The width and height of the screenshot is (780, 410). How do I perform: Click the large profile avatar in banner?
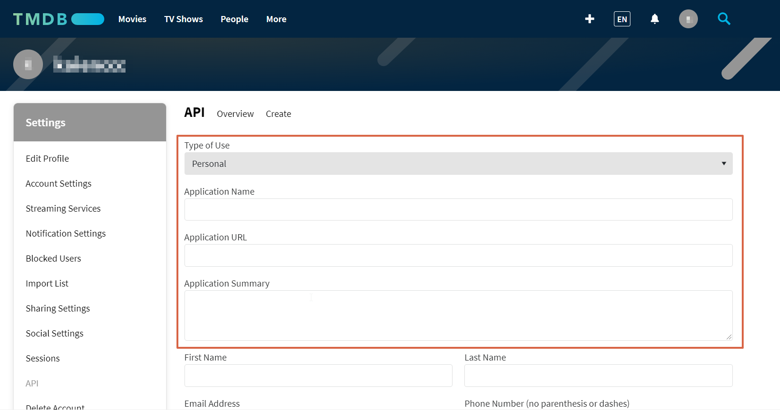click(28, 64)
